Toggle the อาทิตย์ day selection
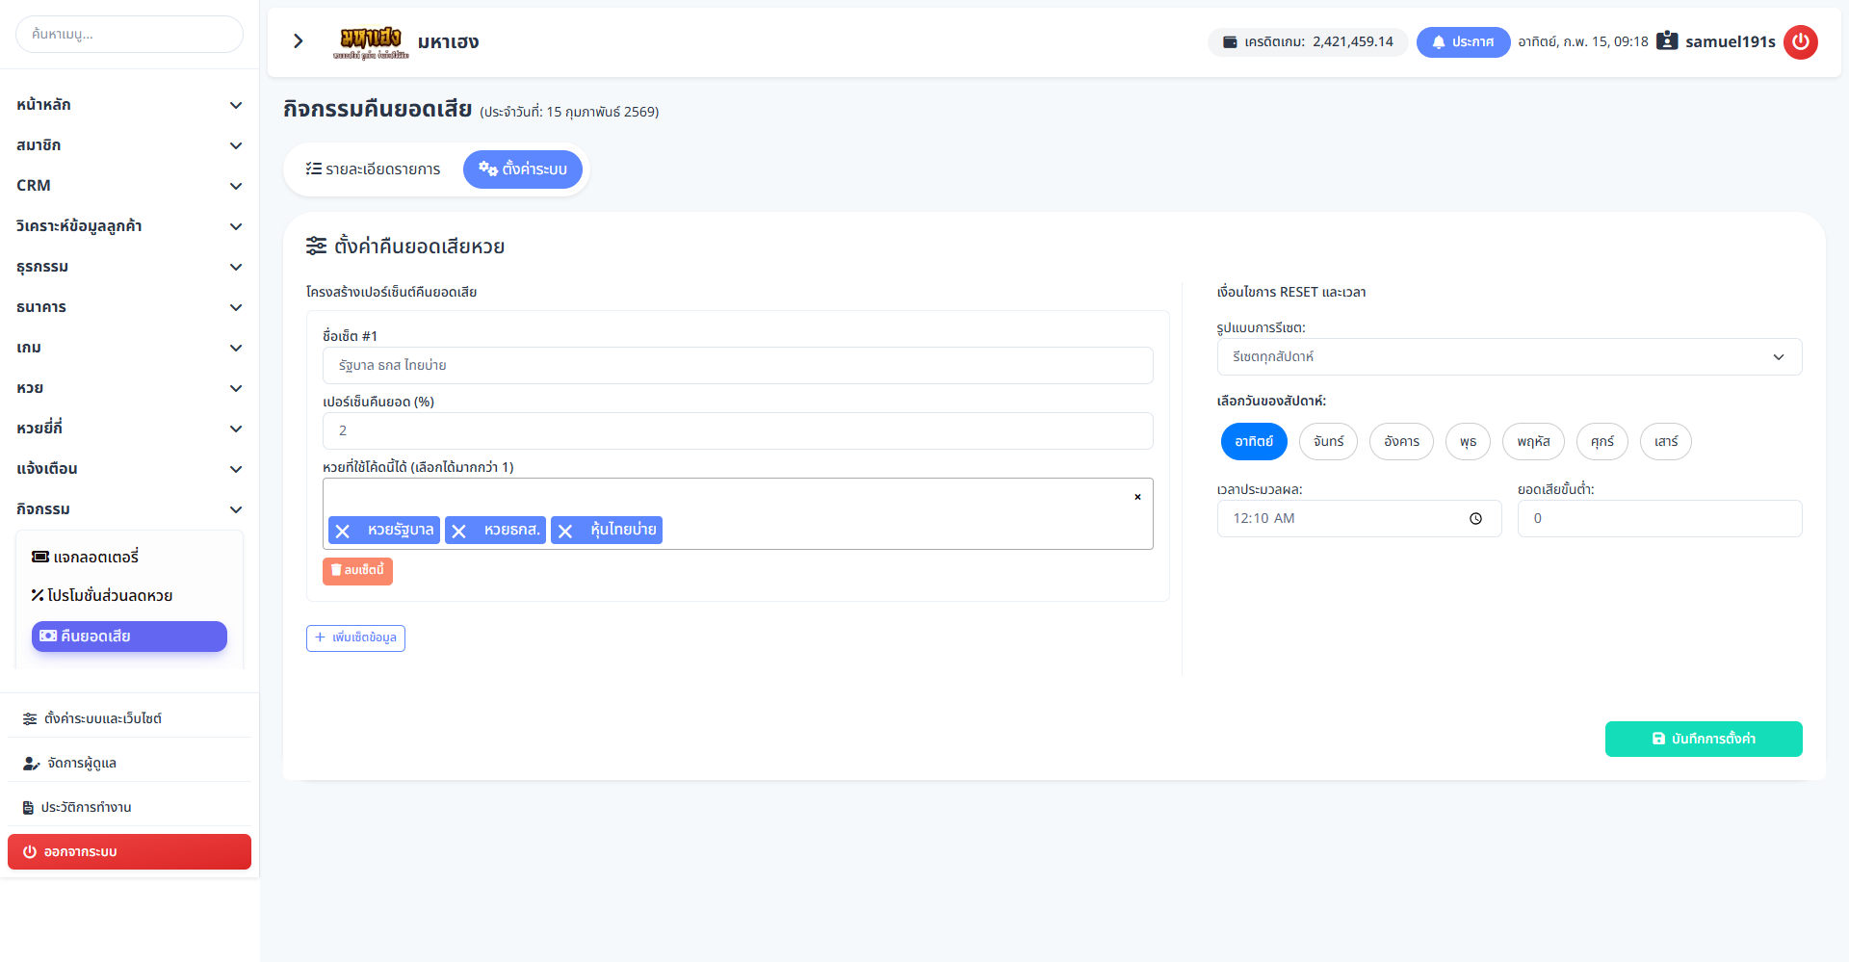This screenshot has width=1849, height=962. (x=1254, y=442)
